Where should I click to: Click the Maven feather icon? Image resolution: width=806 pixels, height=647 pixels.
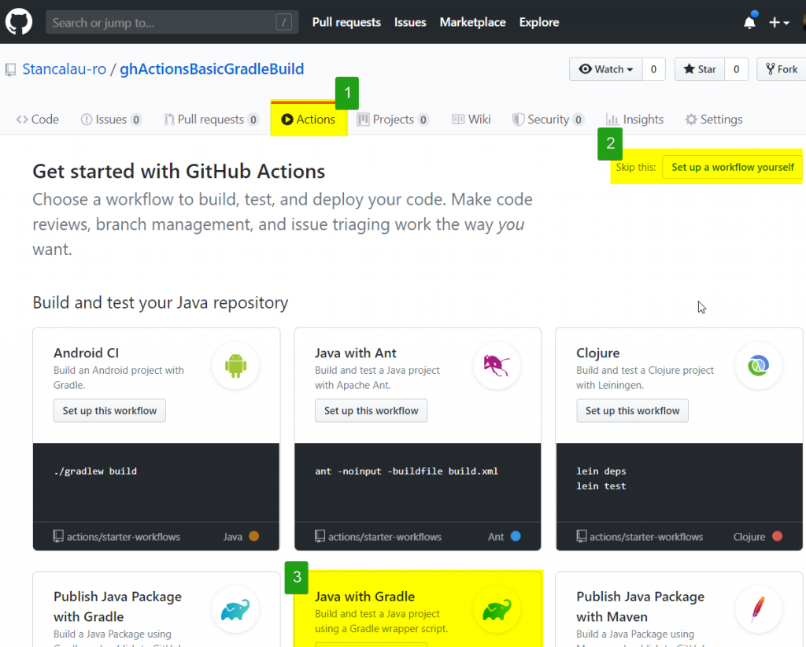(758, 608)
